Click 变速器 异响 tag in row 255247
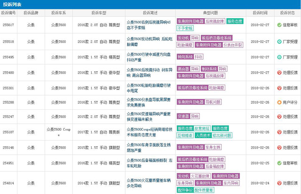 188,116
